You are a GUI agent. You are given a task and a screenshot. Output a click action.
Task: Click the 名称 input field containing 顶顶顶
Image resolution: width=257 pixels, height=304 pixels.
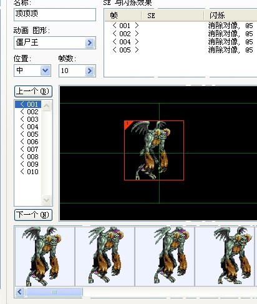pos(55,14)
